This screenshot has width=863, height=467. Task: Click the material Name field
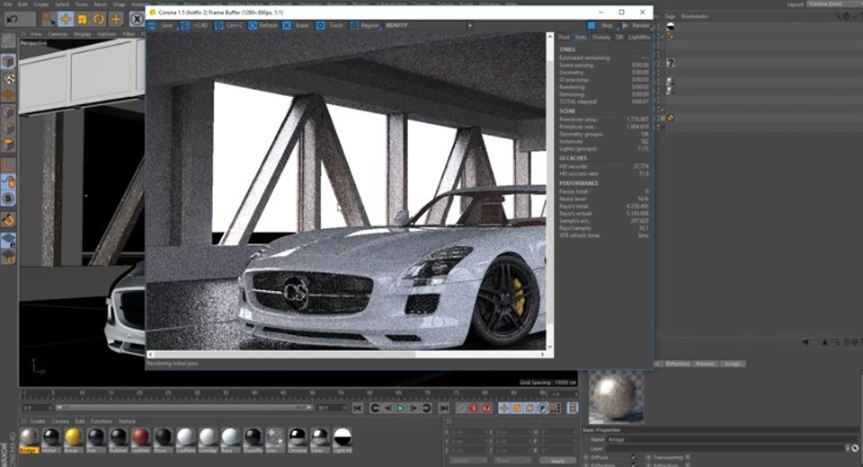pos(732,439)
